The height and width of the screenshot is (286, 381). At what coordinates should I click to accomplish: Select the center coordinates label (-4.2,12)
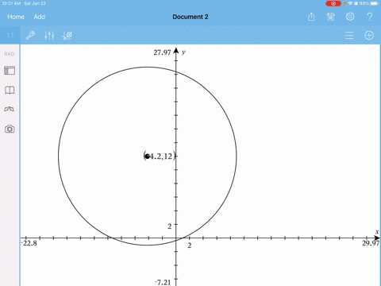point(160,156)
